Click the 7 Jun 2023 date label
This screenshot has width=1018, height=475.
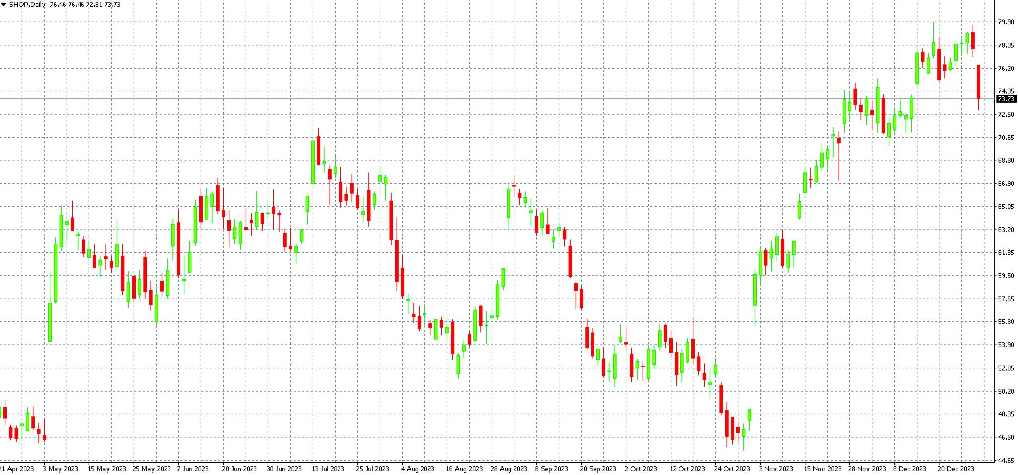pos(193,469)
